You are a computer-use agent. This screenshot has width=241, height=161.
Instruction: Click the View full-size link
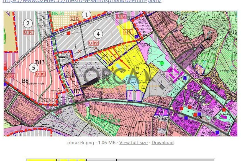(133, 143)
